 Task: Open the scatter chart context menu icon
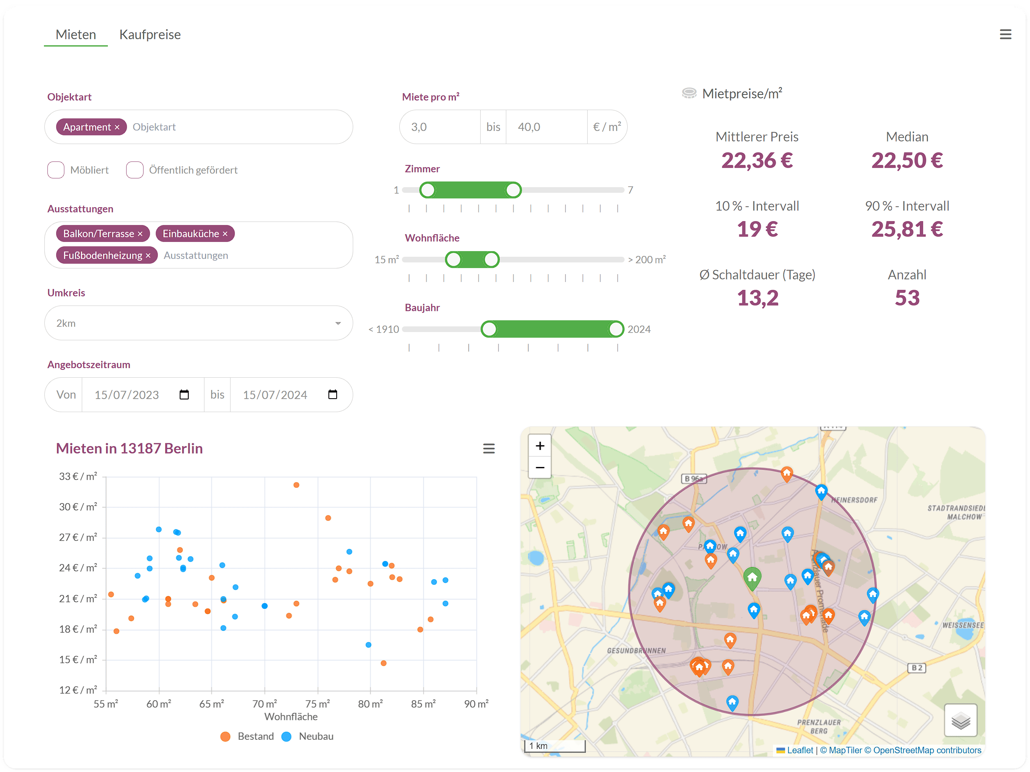(x=488, y=448)
